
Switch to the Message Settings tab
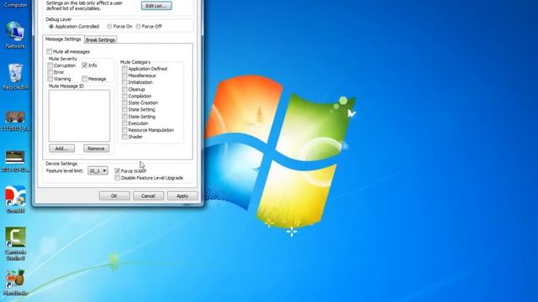63,39
